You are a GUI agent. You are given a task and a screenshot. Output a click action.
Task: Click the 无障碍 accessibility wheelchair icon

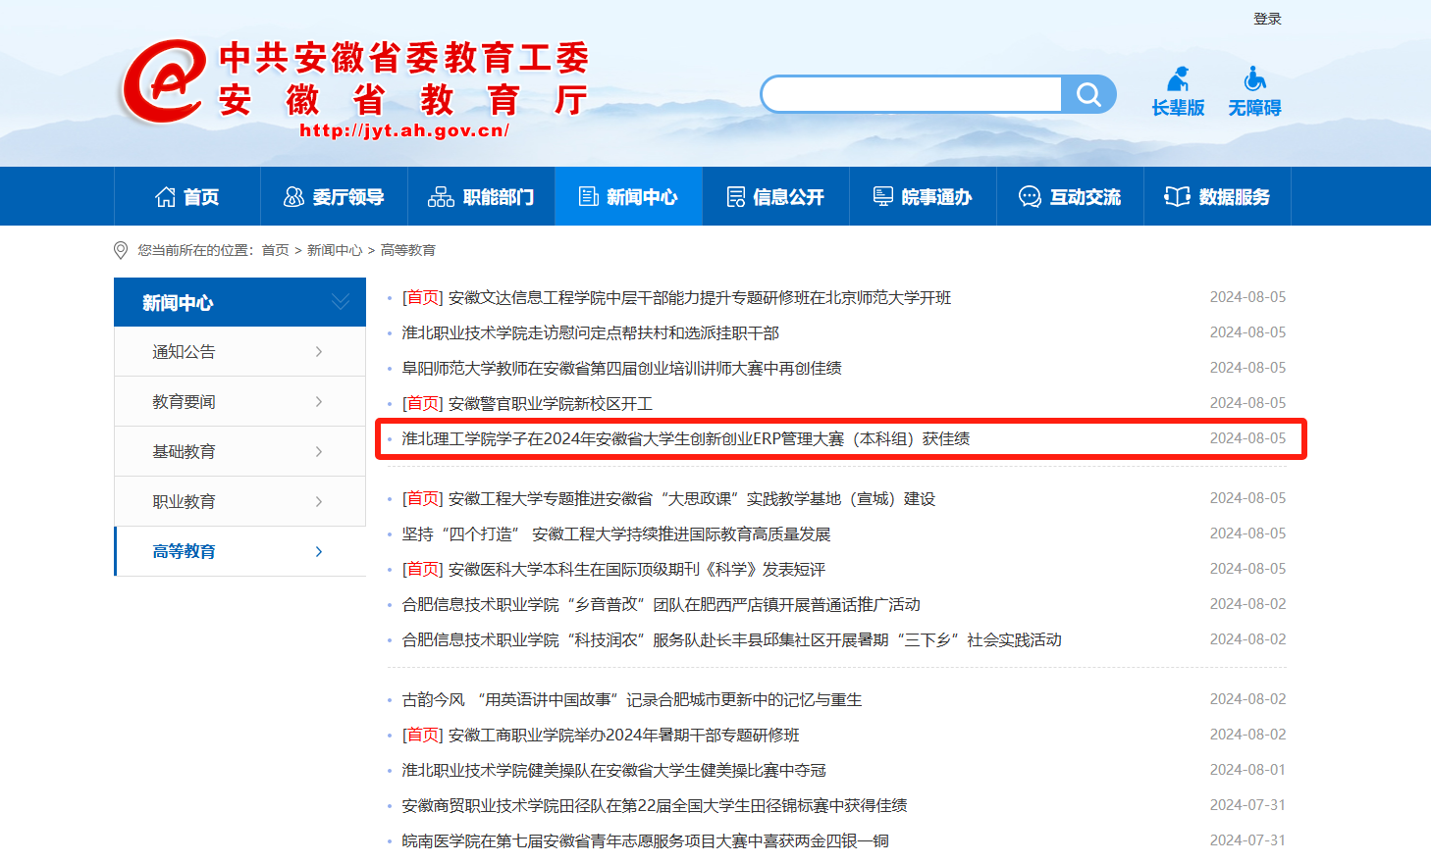pos(1254,80)
